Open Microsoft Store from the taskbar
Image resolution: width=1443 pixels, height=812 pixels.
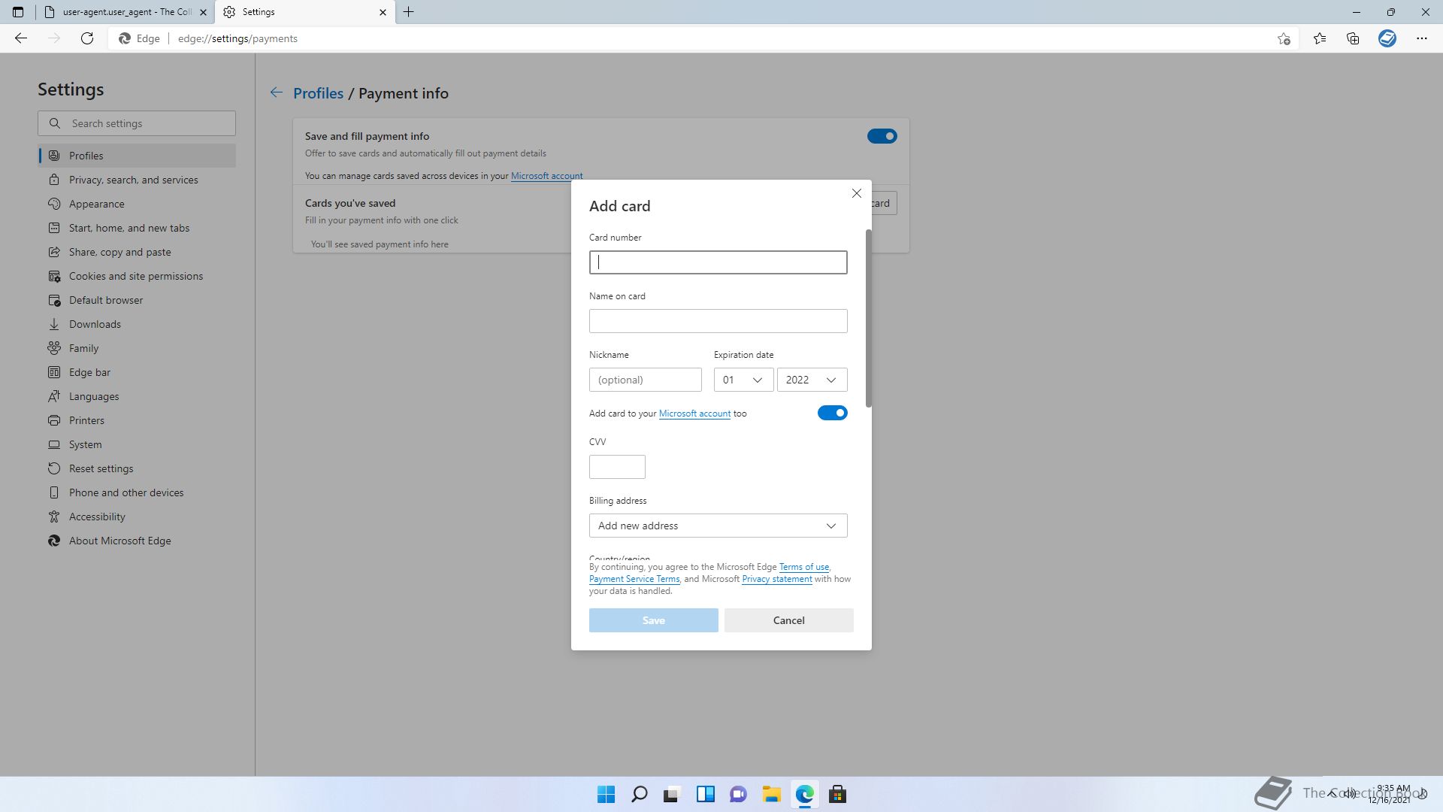pos(837,794)
